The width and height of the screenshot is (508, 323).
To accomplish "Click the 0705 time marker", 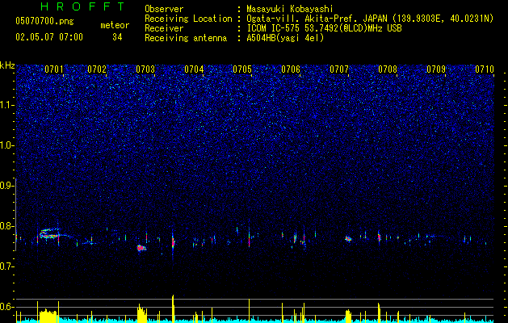I will coord(242,69).
